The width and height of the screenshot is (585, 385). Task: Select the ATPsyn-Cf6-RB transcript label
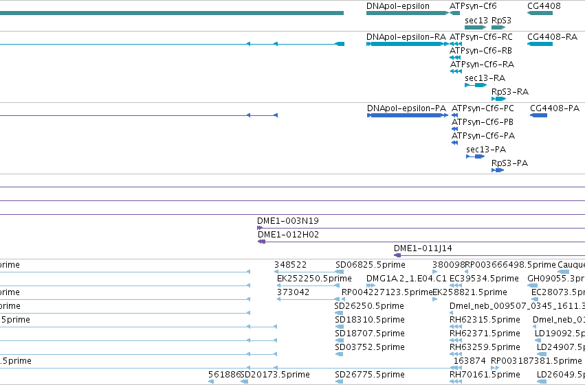[481, 51]
